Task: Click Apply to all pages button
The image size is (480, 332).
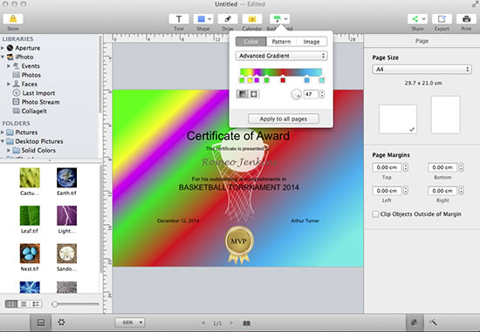Action: (284, 119)
